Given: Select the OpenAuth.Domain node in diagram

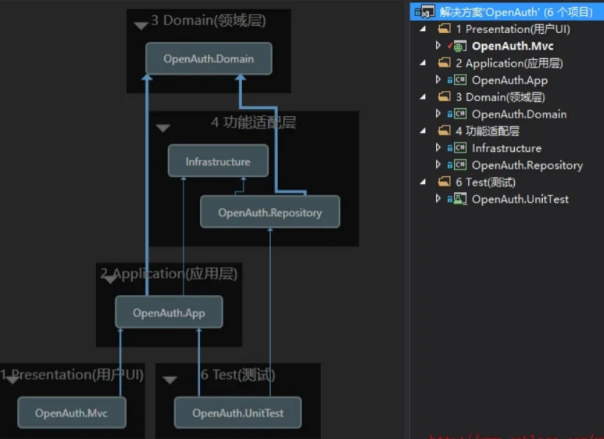Looking at the screenshot, I should 208,58.
